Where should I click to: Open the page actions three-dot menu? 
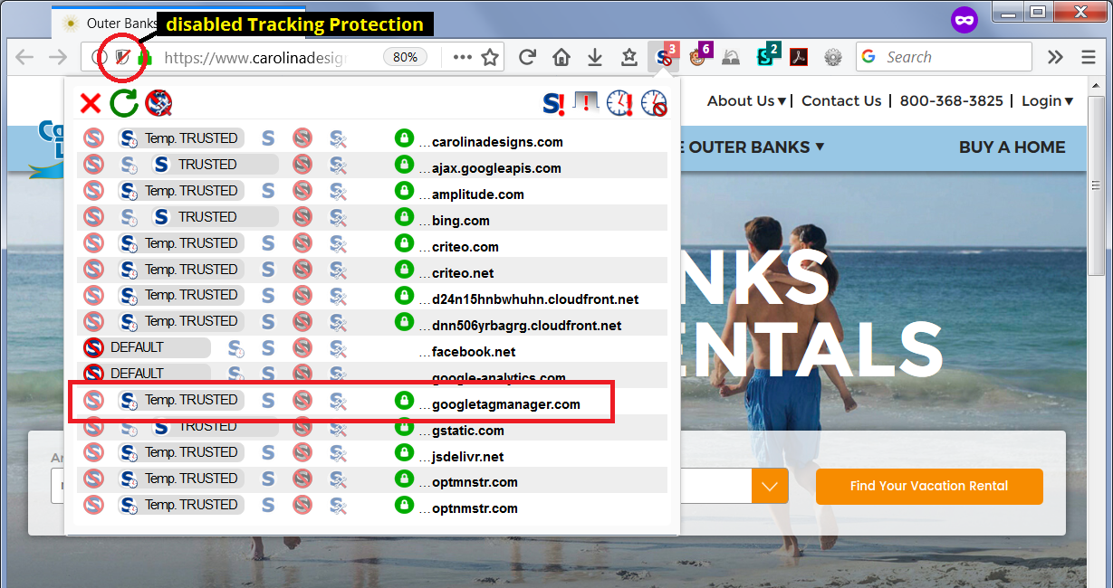coord(463,57)
